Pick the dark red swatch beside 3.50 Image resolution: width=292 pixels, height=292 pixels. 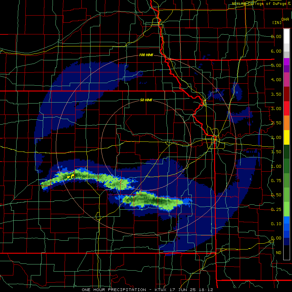tap(286, 94)
